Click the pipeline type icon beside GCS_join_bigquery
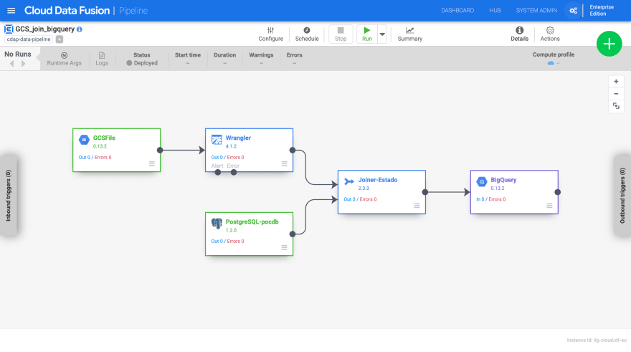 9,29
